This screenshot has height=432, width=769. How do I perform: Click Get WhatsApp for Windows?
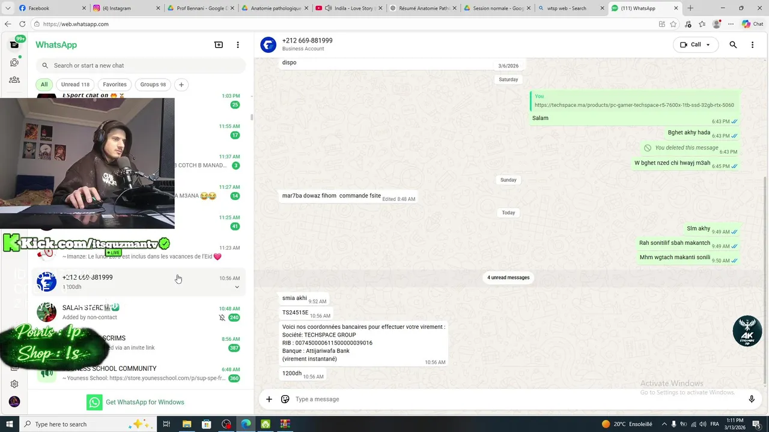(145, 402)
